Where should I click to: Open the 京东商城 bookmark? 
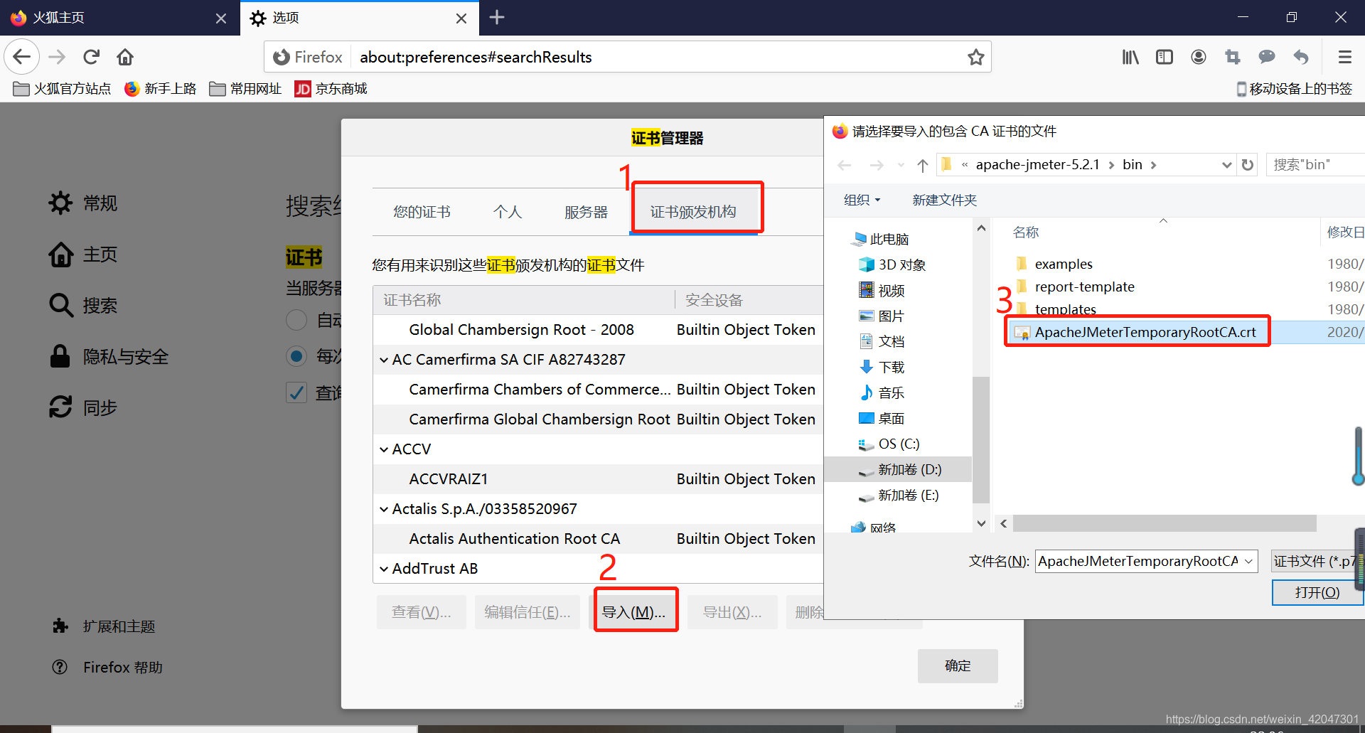point(331,89)
